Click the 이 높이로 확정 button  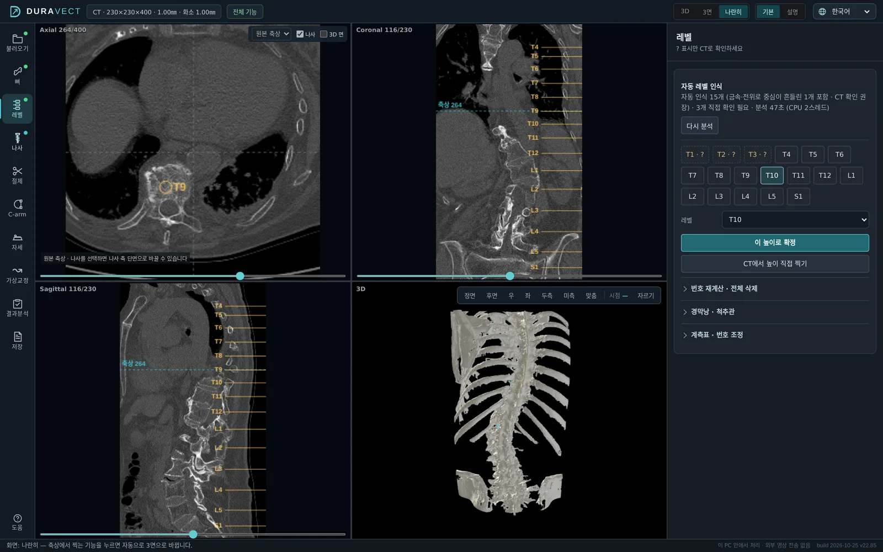click(775, 243)
